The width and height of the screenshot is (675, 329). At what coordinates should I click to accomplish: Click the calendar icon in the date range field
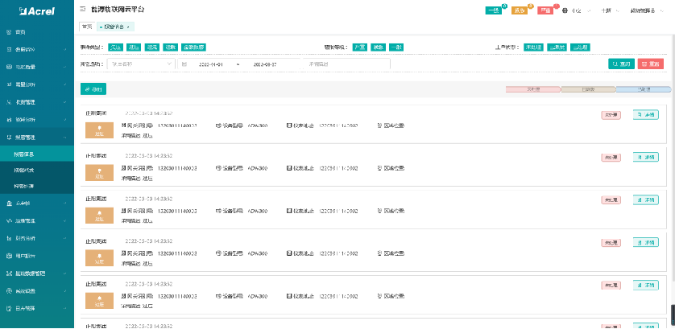(x=184, y=64)
